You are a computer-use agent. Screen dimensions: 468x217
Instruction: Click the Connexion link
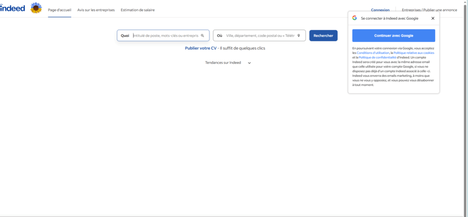click(380, 10)
